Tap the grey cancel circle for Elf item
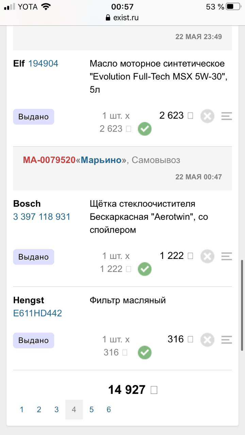 click(207, 117)
